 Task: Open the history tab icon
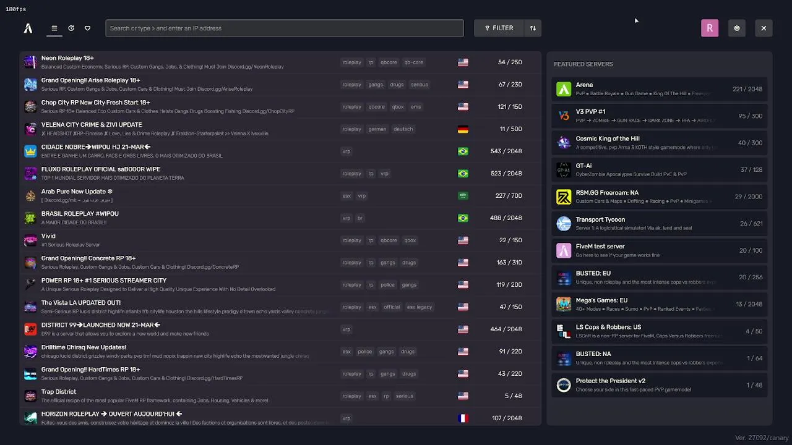click(71, 28)
